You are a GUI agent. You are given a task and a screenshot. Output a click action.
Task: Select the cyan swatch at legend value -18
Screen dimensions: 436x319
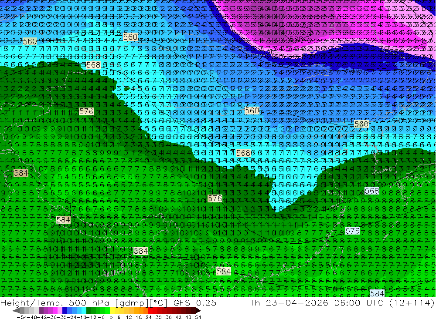point(84,311)
